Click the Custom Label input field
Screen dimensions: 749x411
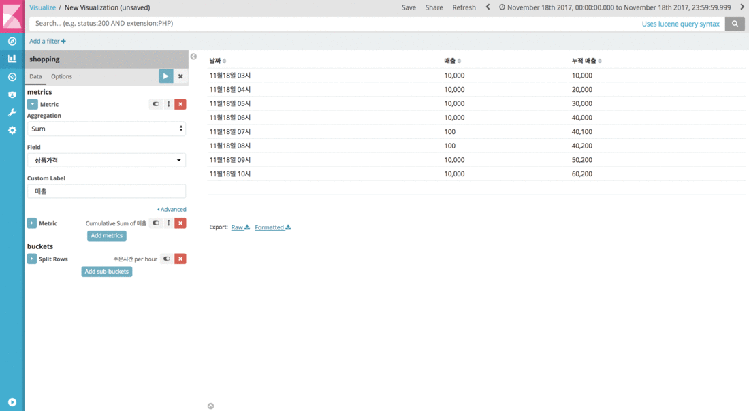(106, 191)
